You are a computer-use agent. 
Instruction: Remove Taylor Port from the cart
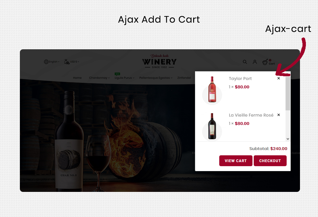(x=279, y=78)
